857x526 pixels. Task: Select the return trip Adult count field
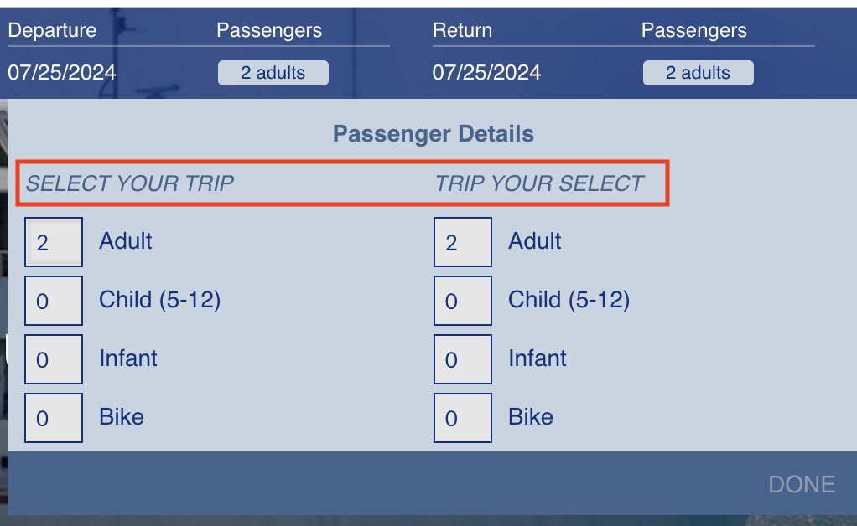click(462, 242)
